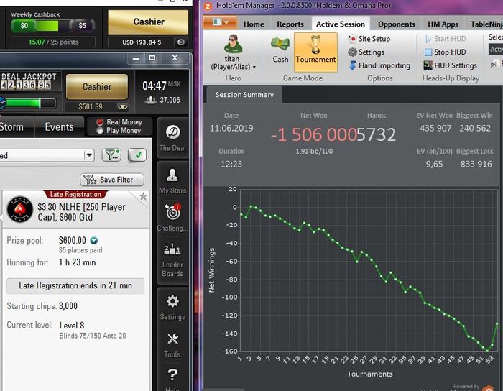Click the filter text input field
Image resolution: width=503 pixels, height=391 pixels.
pos(42,155)
